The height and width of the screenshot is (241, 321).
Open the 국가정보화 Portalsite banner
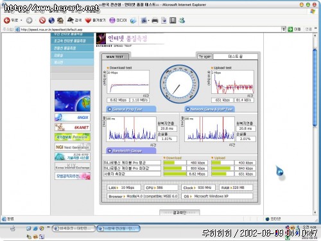[73, 137]
